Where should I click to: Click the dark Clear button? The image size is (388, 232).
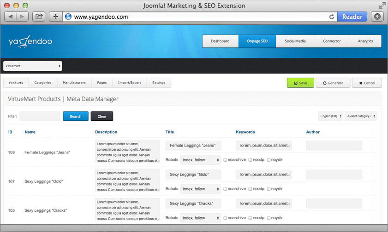(x=101, y=116)
